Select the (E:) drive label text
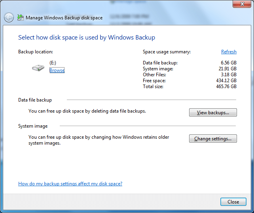 point(53,63)
